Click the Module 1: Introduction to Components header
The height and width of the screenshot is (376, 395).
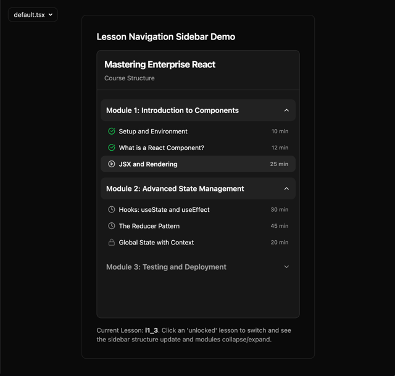coord(198,111)
